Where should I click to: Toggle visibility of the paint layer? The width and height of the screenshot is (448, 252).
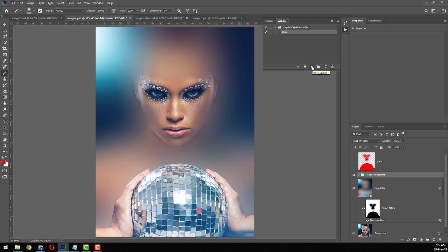pos(353,161)
